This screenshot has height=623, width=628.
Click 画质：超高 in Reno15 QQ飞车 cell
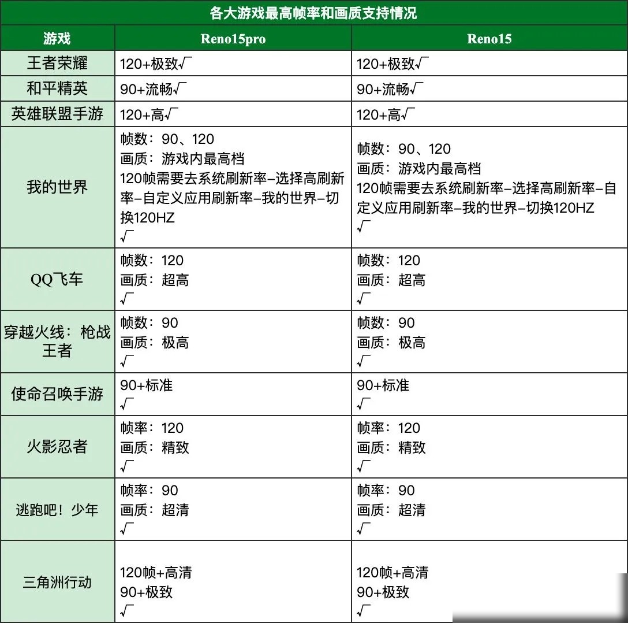[391, 280]
